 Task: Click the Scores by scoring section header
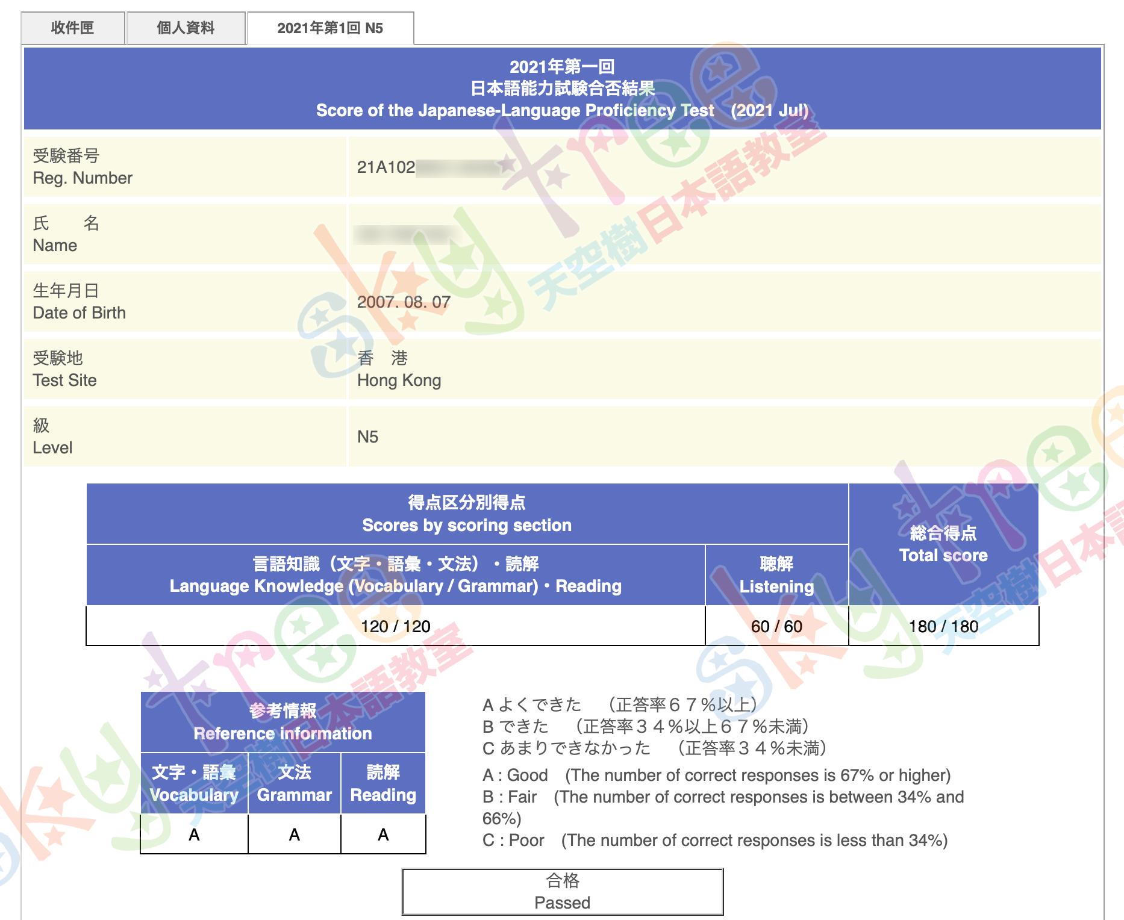(467, 514)
